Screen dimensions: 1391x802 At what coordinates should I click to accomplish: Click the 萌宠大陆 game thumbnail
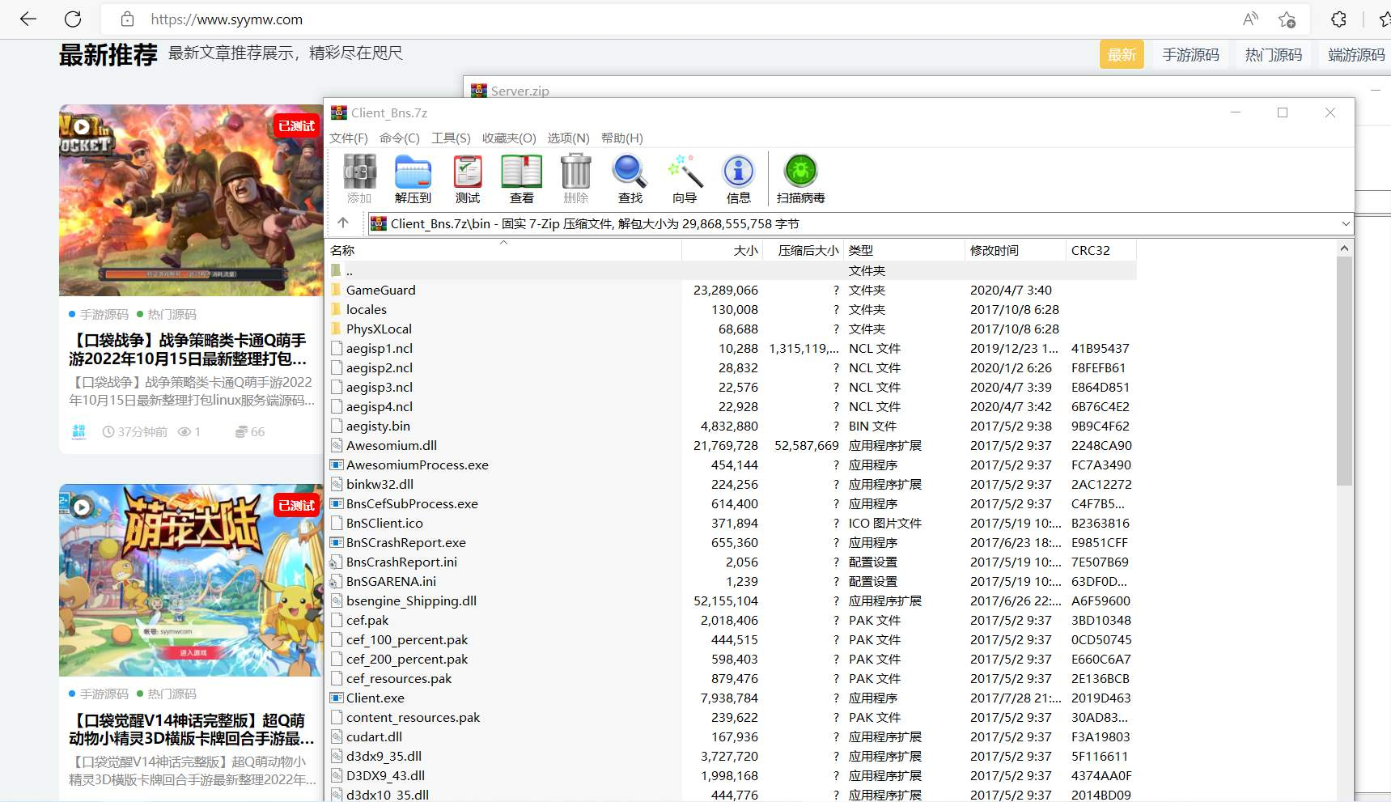pyautogui.click(x=191, y=579)
